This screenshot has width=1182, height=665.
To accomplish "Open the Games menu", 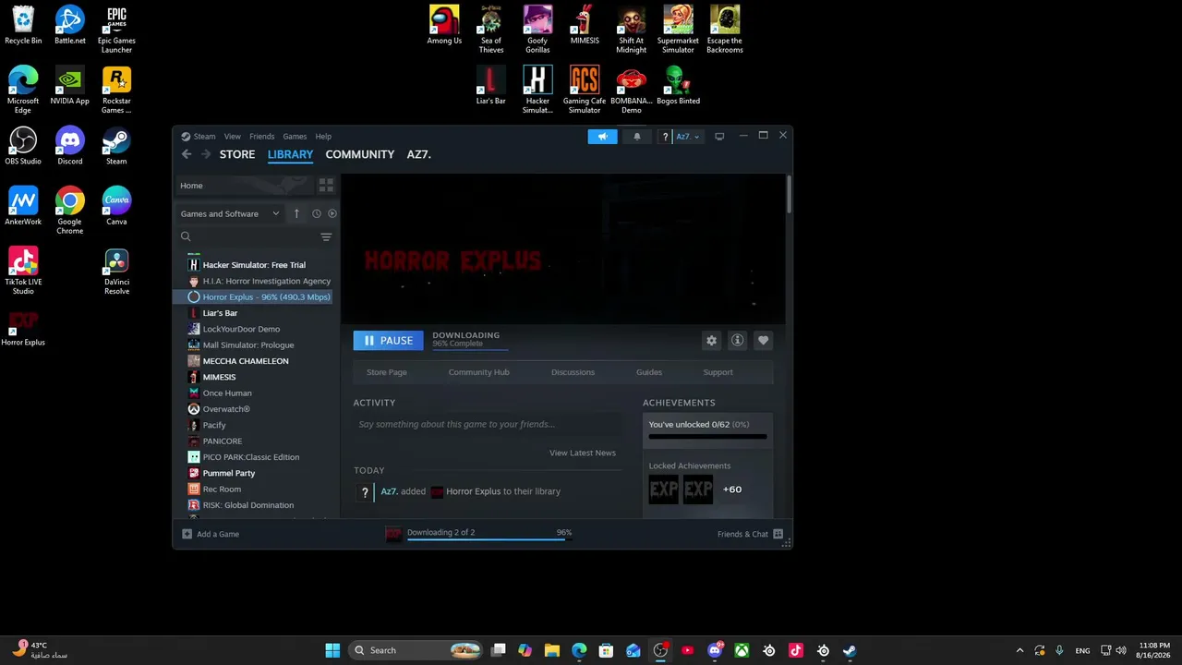I will click(x=295, y=137).
